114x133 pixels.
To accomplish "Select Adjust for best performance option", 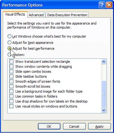I will coord(9,48).
